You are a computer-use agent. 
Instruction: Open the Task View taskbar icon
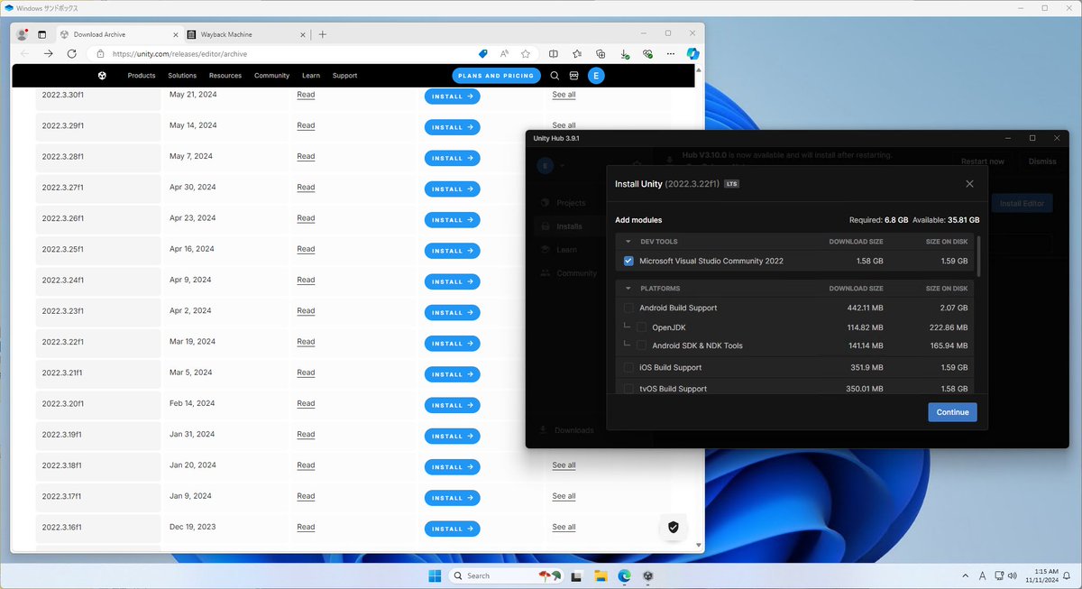[x=577, y=575]
